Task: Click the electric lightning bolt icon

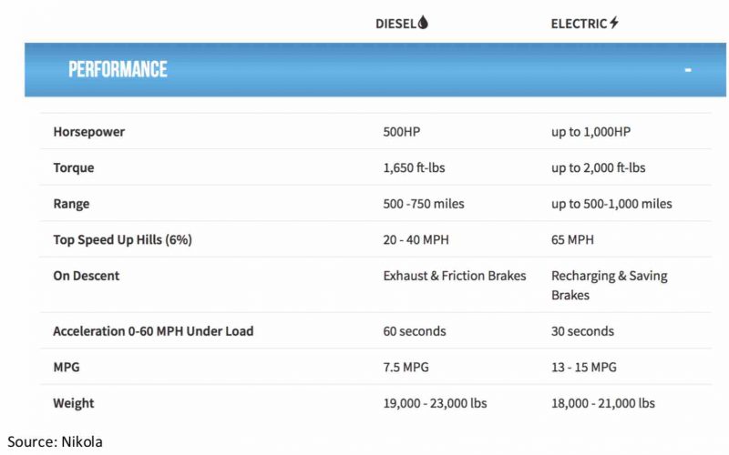Action: [614, 24]
